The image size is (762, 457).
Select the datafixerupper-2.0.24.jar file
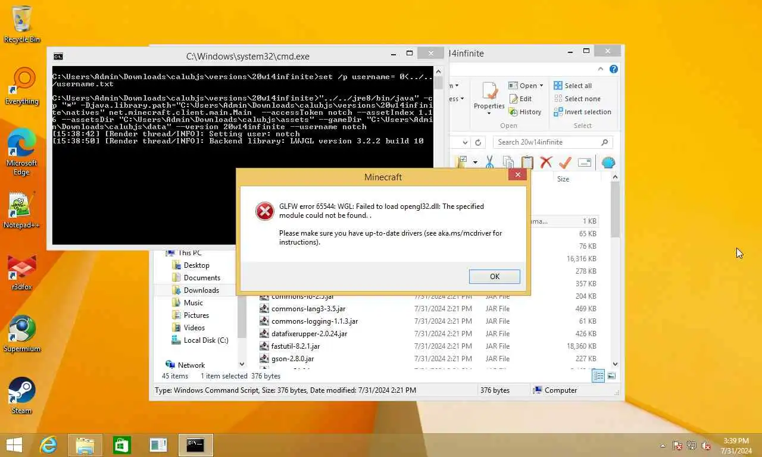tap(309, 334)
